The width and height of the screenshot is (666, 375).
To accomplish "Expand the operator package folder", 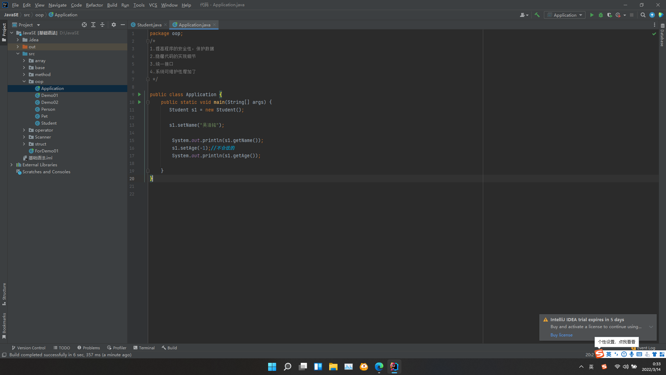I will pos(24,130).
